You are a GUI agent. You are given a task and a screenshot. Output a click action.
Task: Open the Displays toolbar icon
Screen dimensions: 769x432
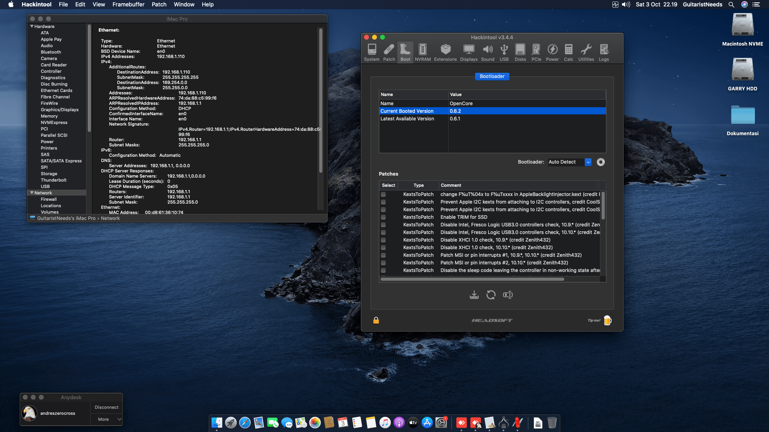pos(469,52)
